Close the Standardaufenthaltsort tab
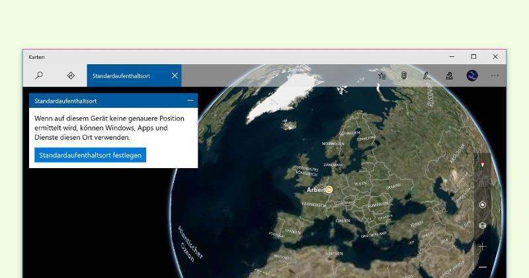Image resolution: width=529 pixels, height=278 pixels. point(175,75)
